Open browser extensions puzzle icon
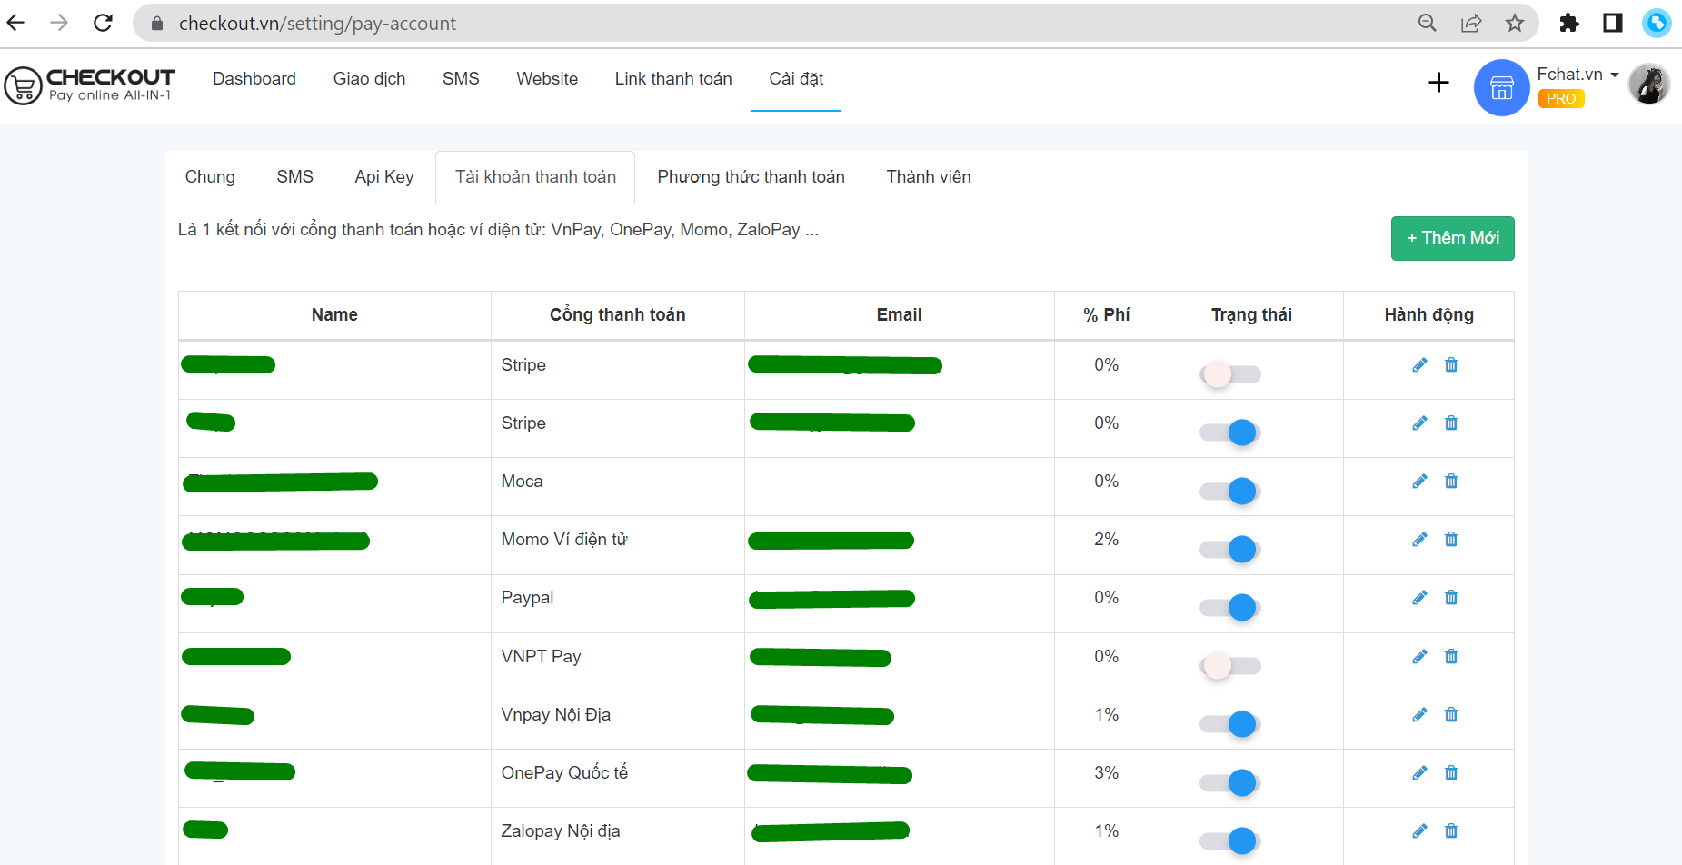 [x=1569, y=23]
